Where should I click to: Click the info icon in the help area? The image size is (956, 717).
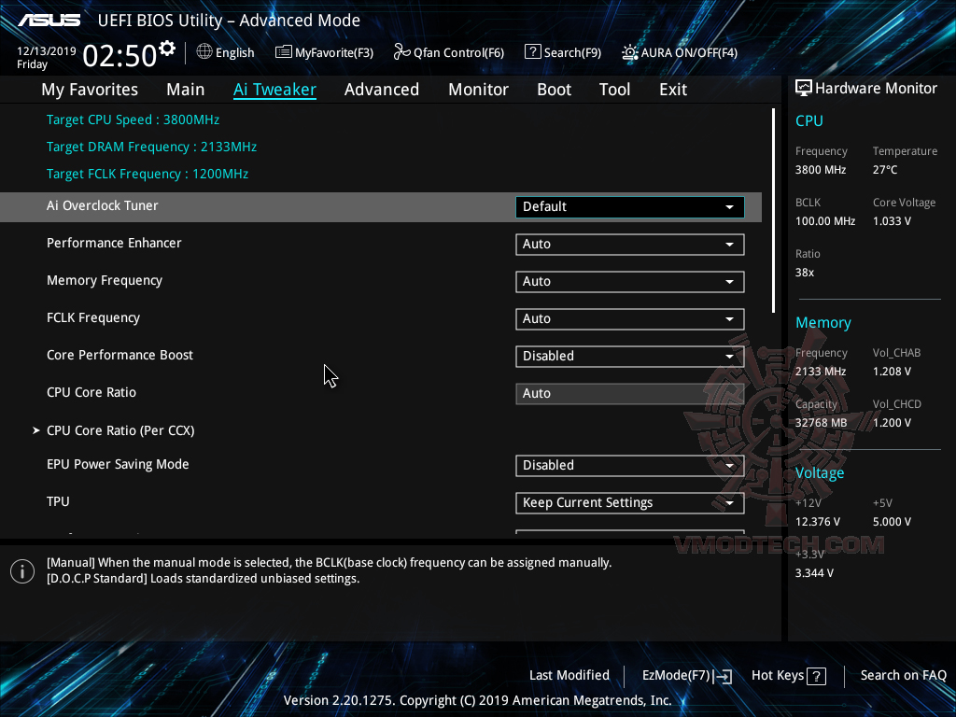tap(22, 571)
